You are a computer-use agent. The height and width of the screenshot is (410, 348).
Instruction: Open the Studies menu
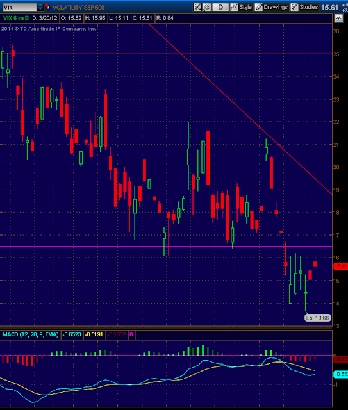coord(304,7)
